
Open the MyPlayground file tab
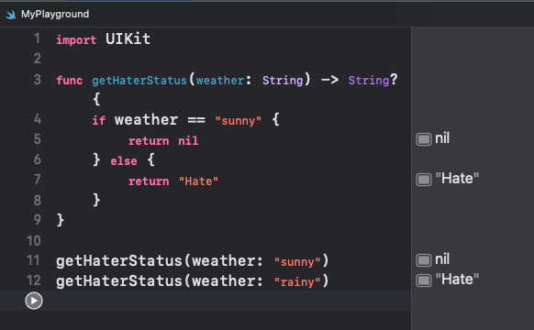click(x=55, y=15)
